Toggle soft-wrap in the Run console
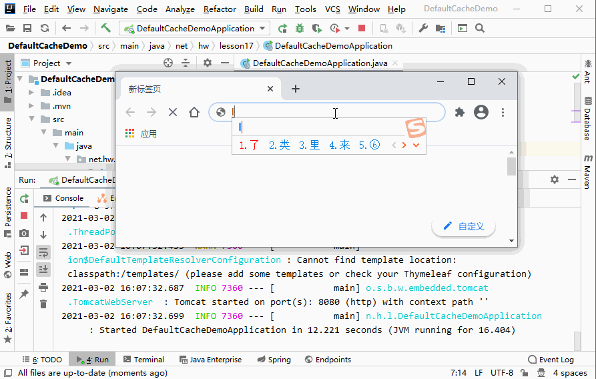The image size is (596, 379). [43, 252]
